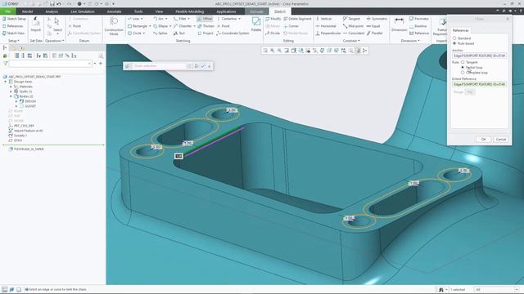Toggle Construction Mode
The image size is (524, 294).
coord(114,26)
